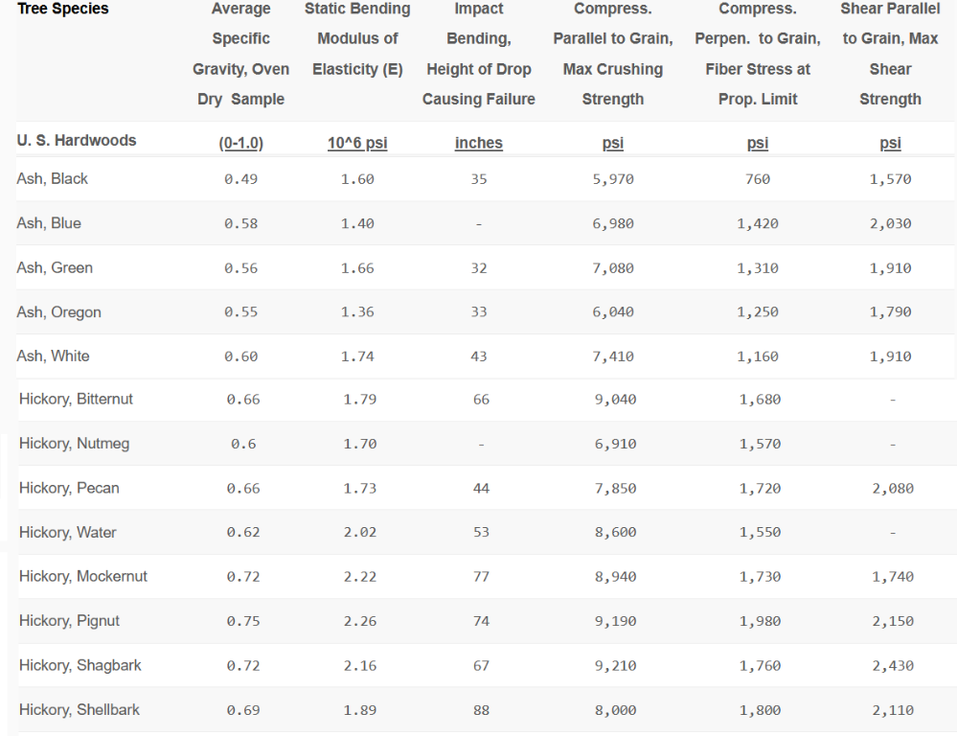Select the 'Hickory, Water' row label

(x=67, y=533)
